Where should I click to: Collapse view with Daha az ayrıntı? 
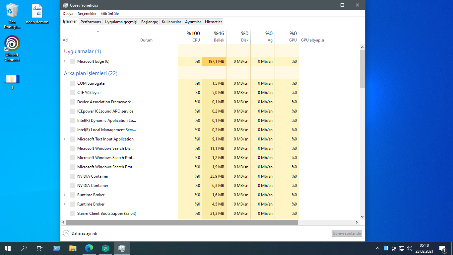click(x=80, y=233)
